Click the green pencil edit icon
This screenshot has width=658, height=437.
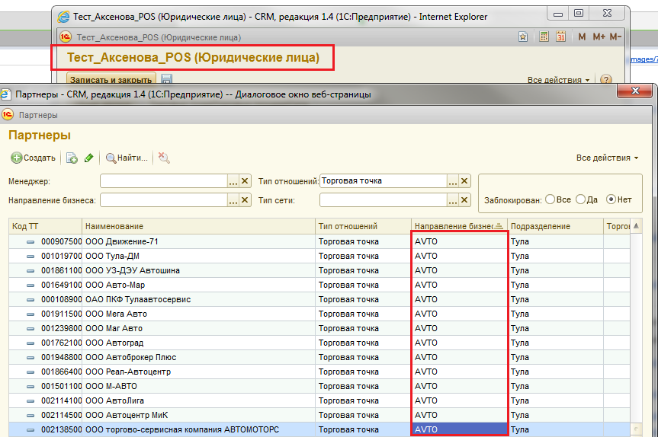click(88, 158)
